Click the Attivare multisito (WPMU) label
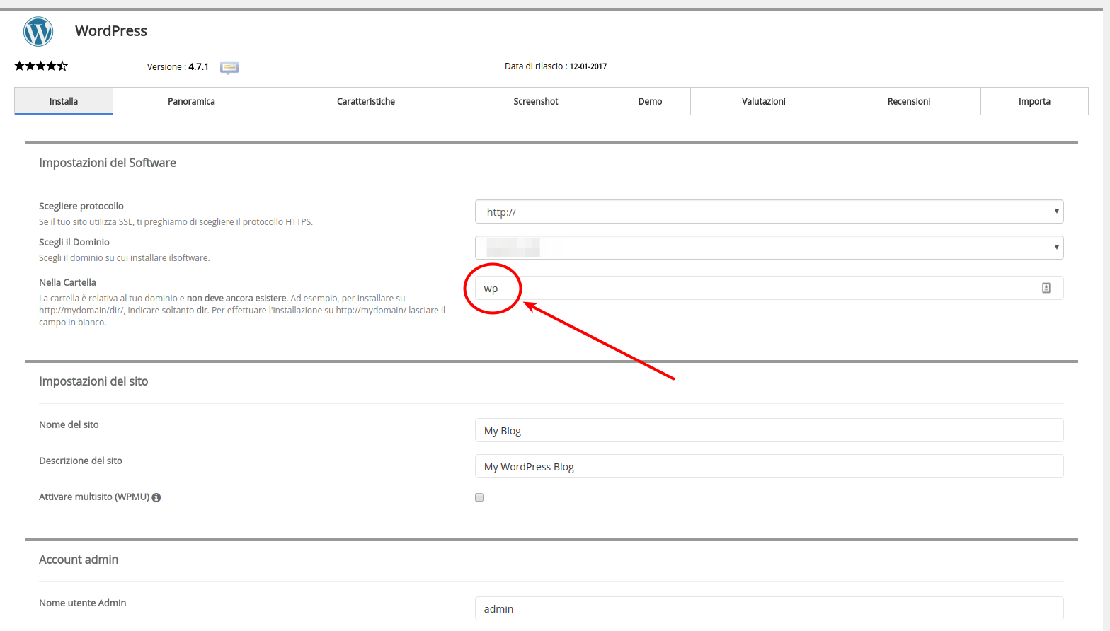The width and height of the screenshot is (1110, 631). click(94, 497)
